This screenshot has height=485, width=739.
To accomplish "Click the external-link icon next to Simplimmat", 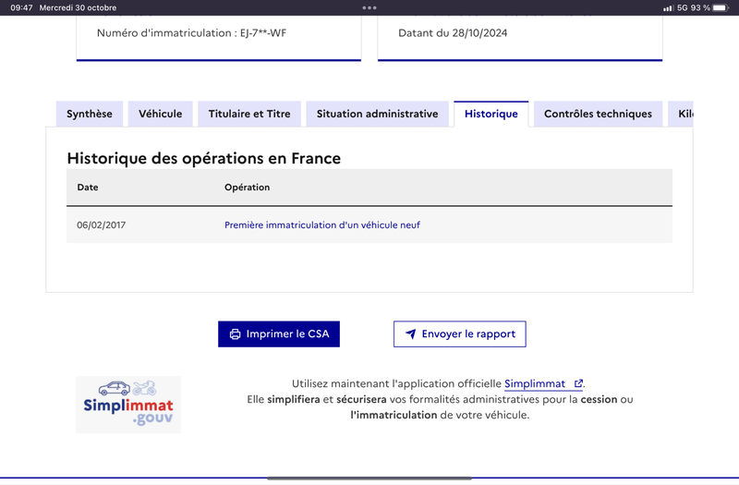I will (x=578, y=383).
